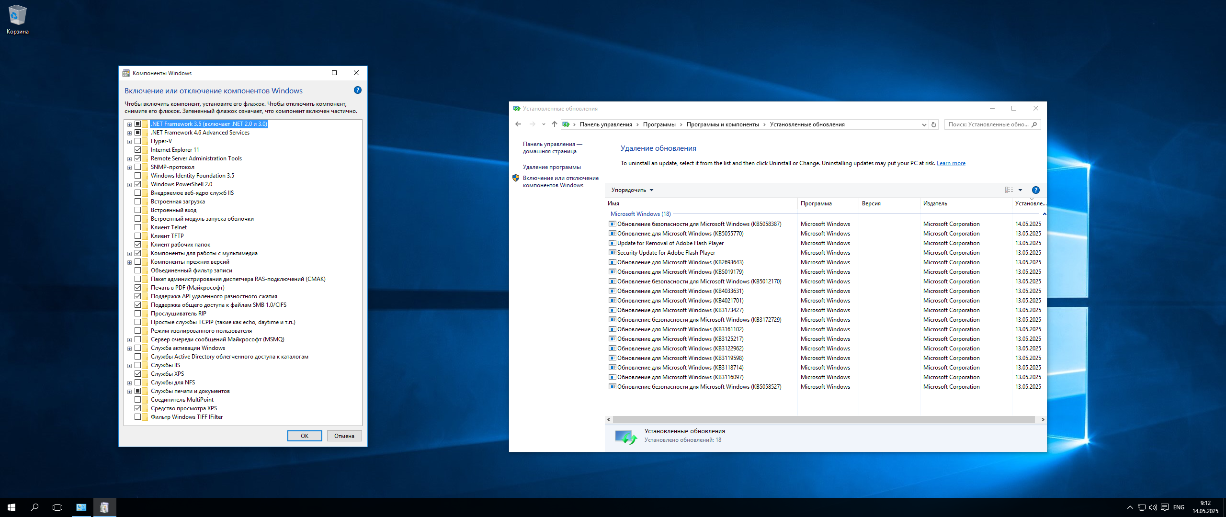Click the Refresh button beside the address bar
The image size is (1226, 517).
click(x=934, y=124)
